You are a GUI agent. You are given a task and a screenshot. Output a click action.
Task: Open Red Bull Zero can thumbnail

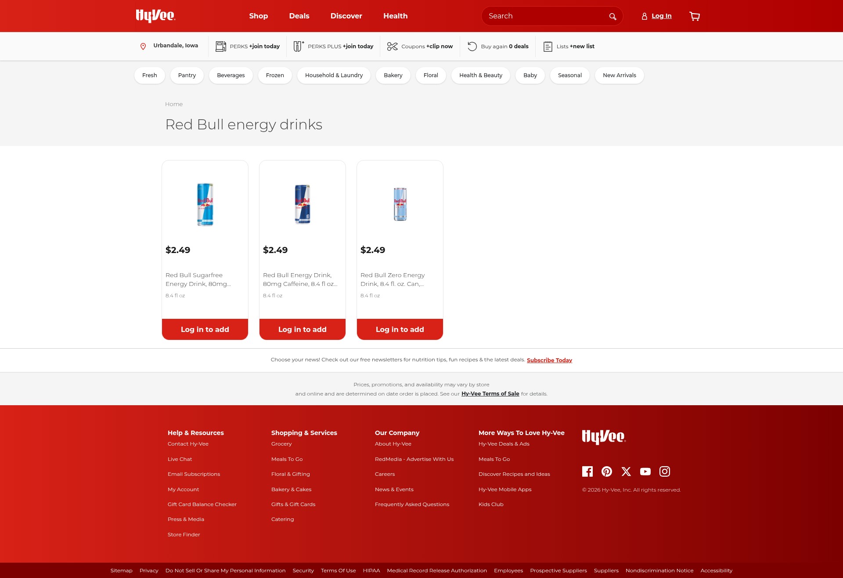[400, 204]
